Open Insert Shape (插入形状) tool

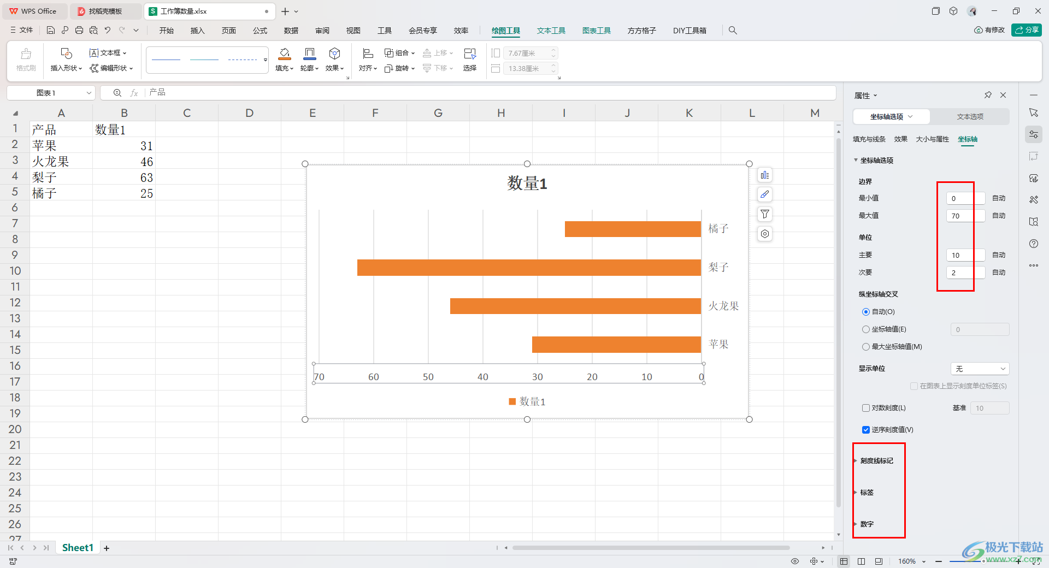click(x=66, y=60)
